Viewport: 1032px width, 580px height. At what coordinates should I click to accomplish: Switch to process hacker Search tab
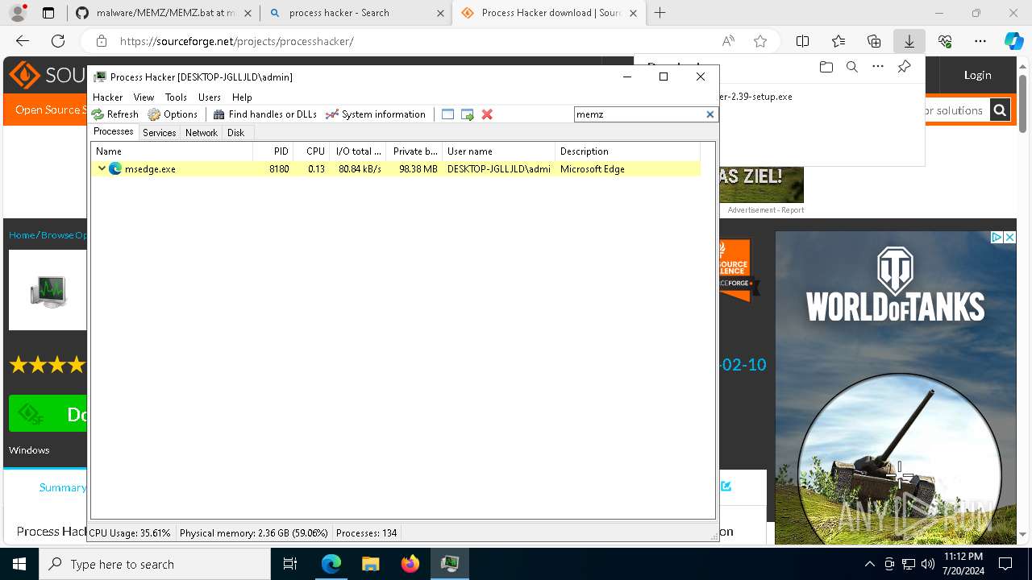(356, 13)
